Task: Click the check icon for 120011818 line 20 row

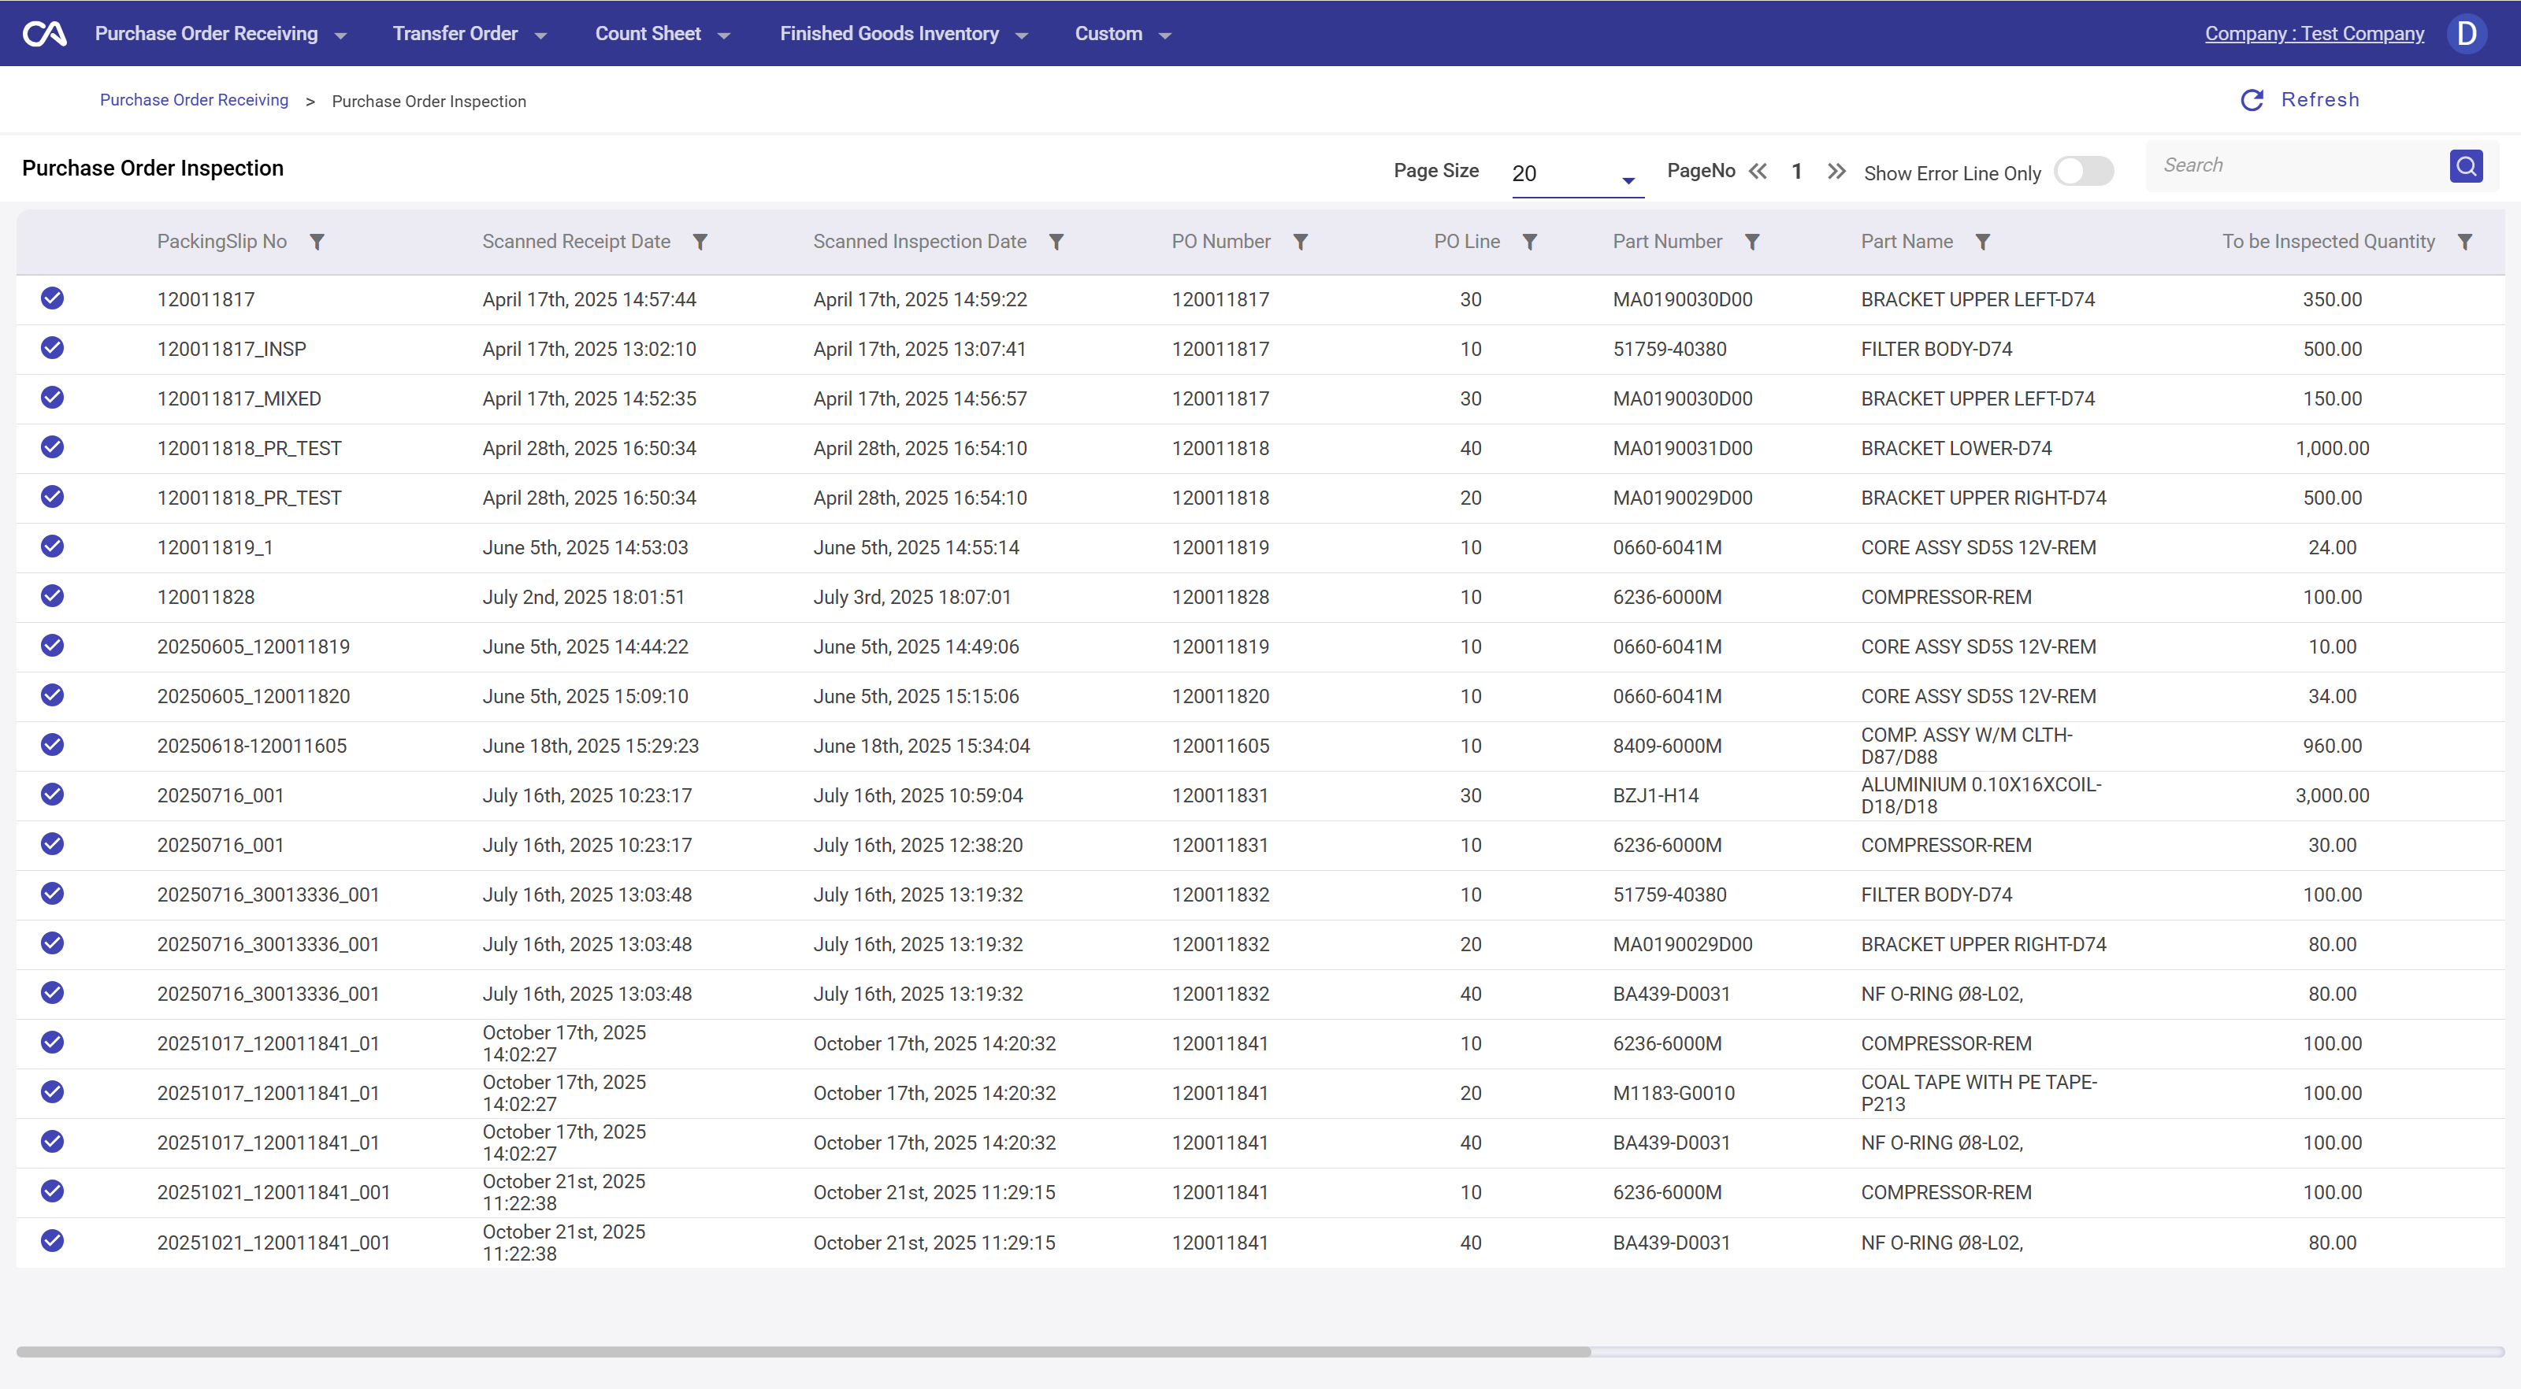Action: coord(53,497)
